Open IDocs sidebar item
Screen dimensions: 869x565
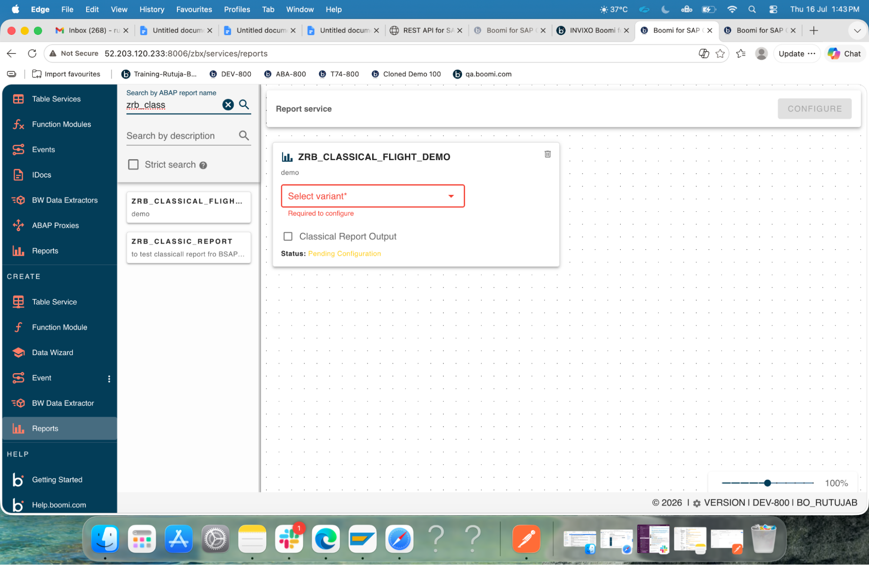point(41,175)
